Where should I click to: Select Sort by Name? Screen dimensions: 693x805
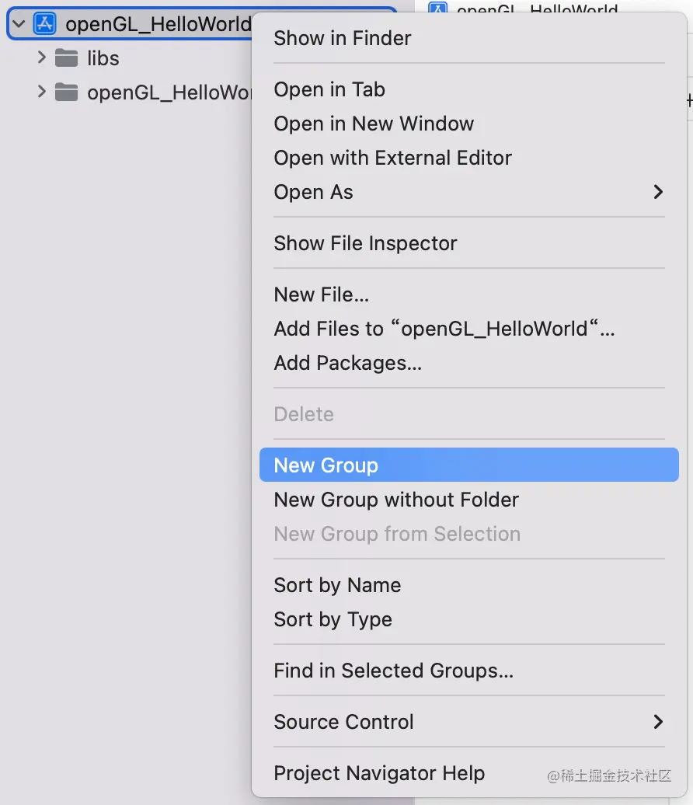(469, 585)
